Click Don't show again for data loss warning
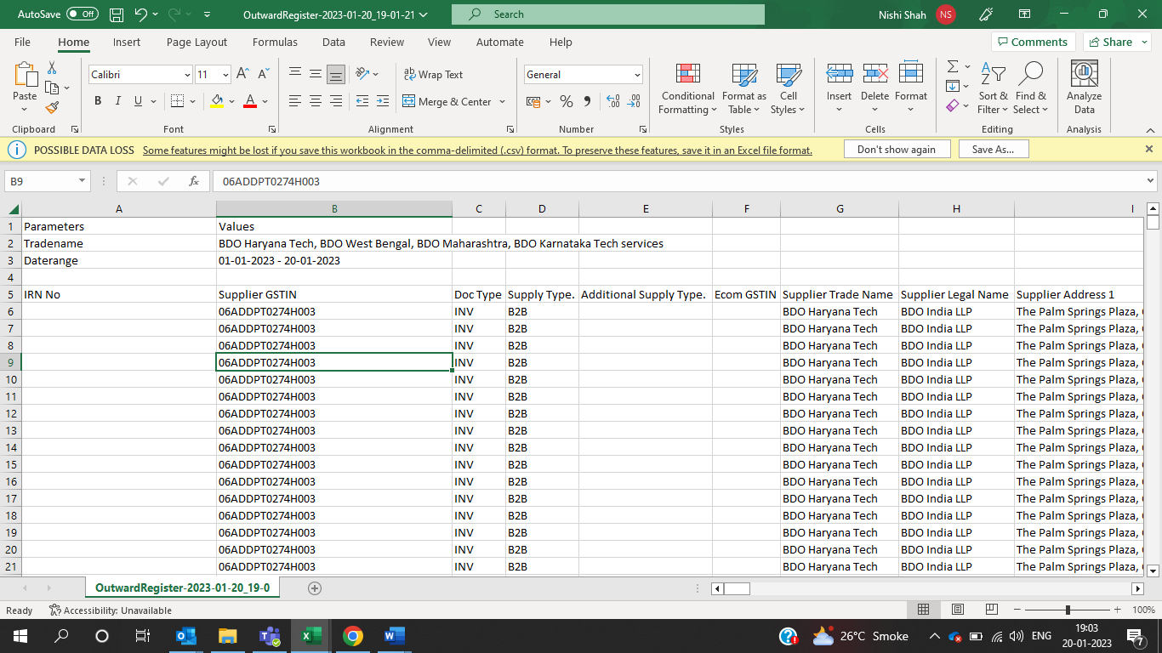 (x=897, y=148)
